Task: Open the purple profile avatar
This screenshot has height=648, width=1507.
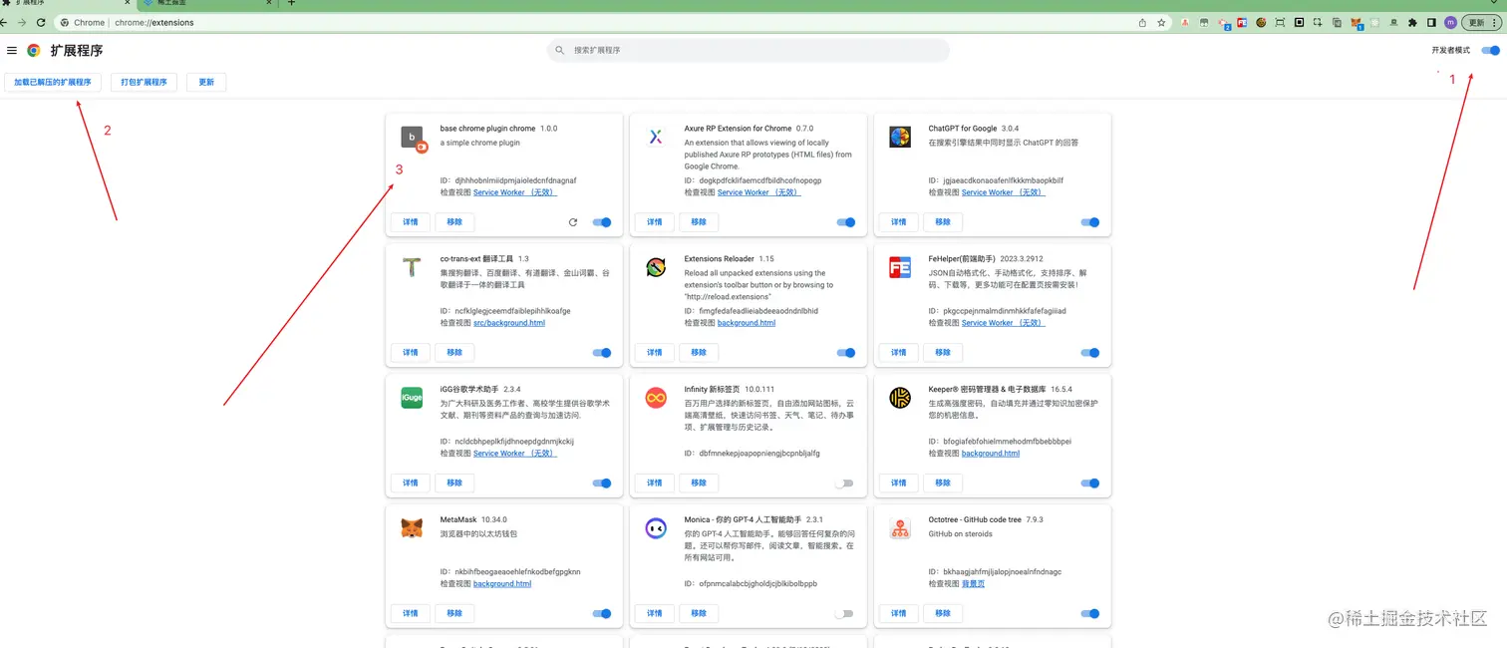Action: (1450, 22)
